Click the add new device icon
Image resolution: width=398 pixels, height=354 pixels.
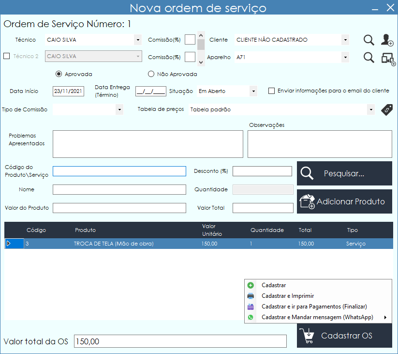(387, 58)
